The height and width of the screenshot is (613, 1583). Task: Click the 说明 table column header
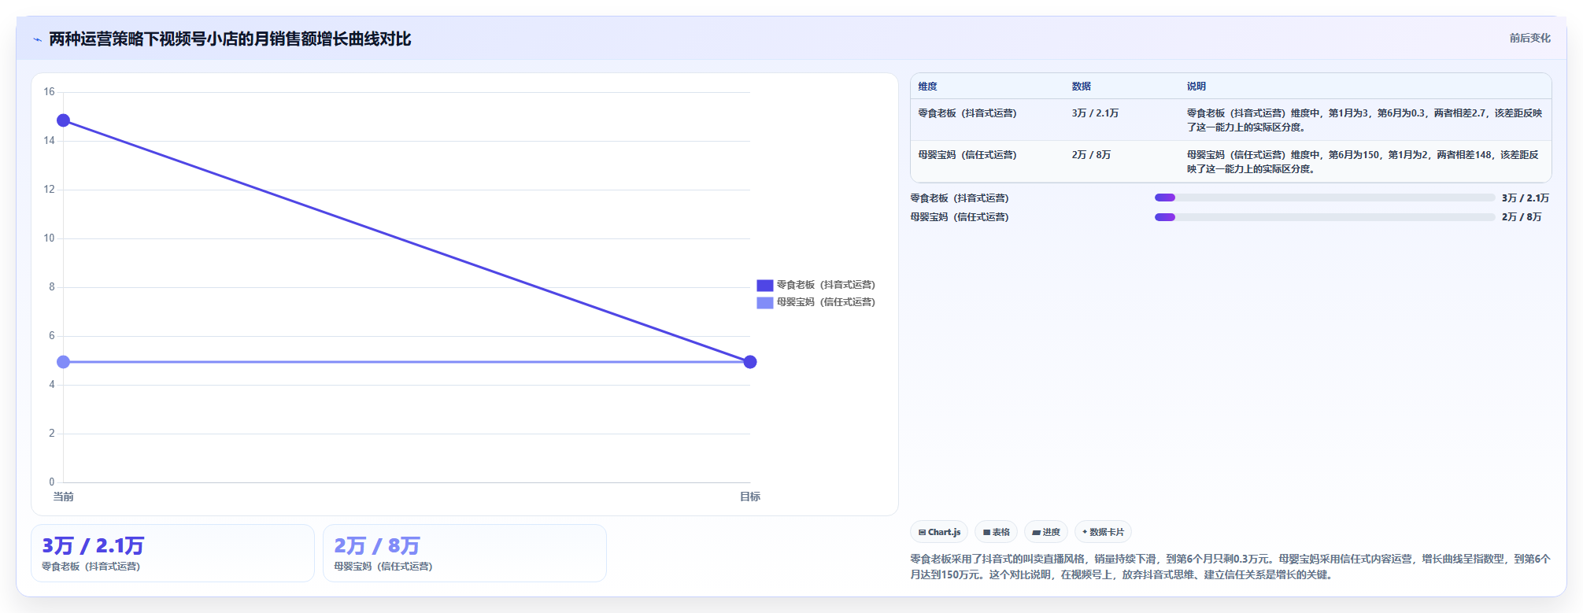1196,87
